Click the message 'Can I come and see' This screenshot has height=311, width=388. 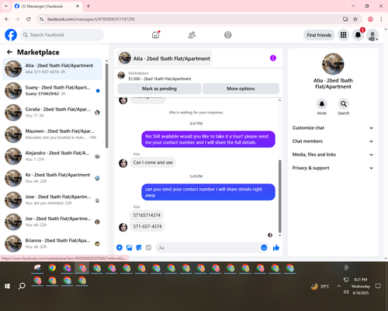(x=153, y=162)
